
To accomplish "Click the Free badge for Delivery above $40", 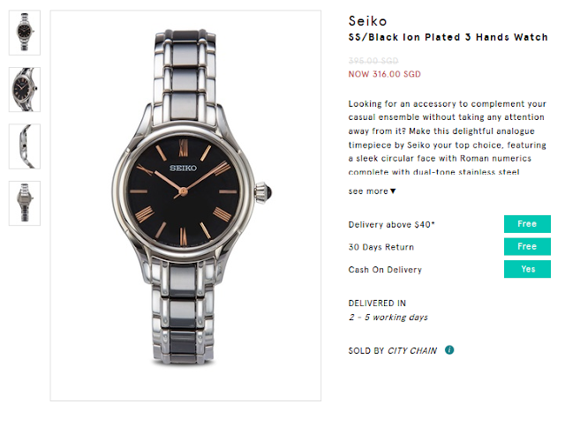I will 527,224.
